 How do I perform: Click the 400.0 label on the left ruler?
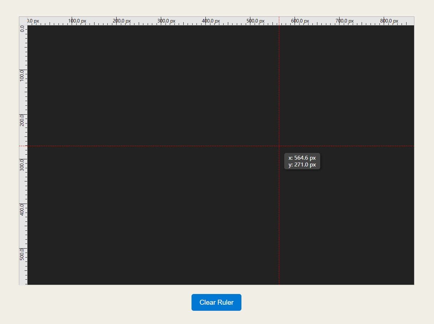click(x=23, y=209)
